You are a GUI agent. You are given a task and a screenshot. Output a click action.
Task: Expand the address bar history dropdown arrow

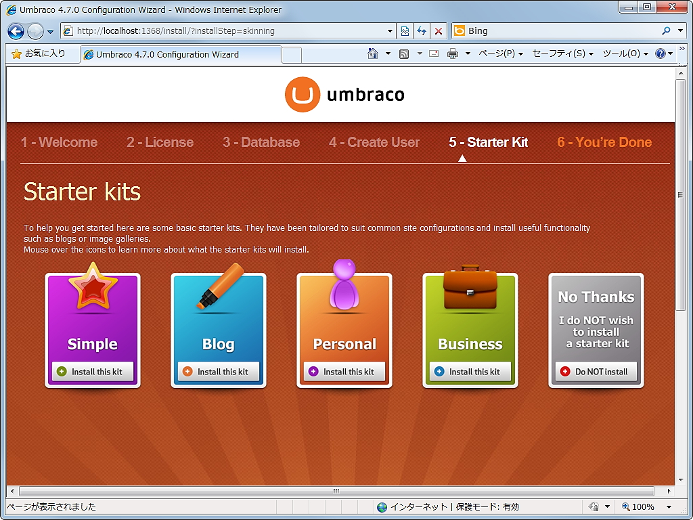tap(390, 30)
